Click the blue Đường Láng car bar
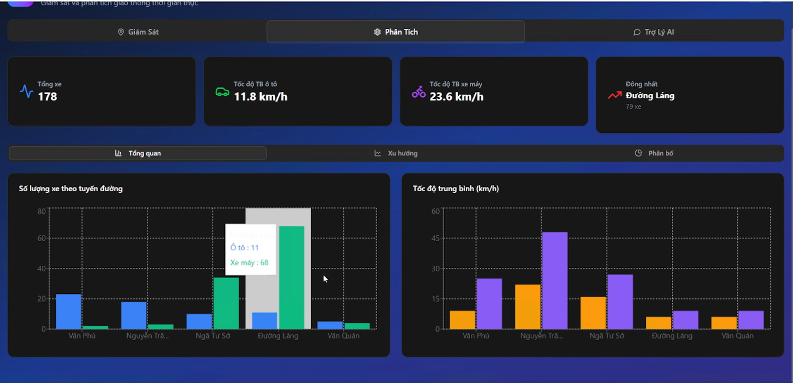Image resolution: width=793 pixels, height=383 pixels. 265,321
